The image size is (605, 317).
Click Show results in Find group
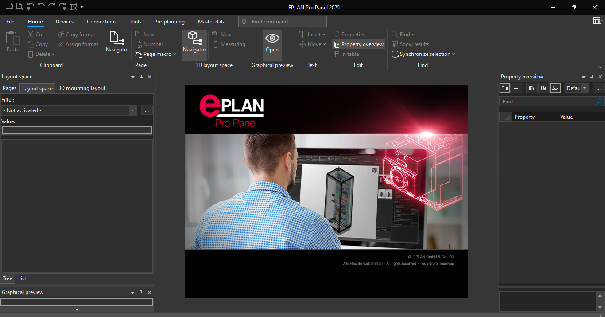[410, 44]
